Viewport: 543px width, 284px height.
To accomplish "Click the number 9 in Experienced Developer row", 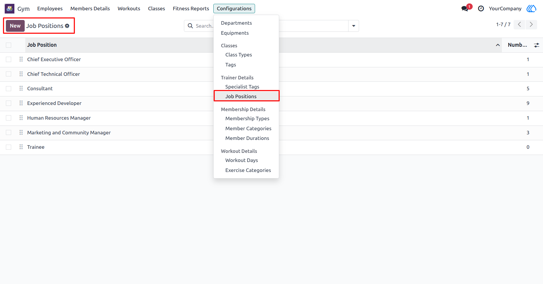I will click(x=528, y=103).
